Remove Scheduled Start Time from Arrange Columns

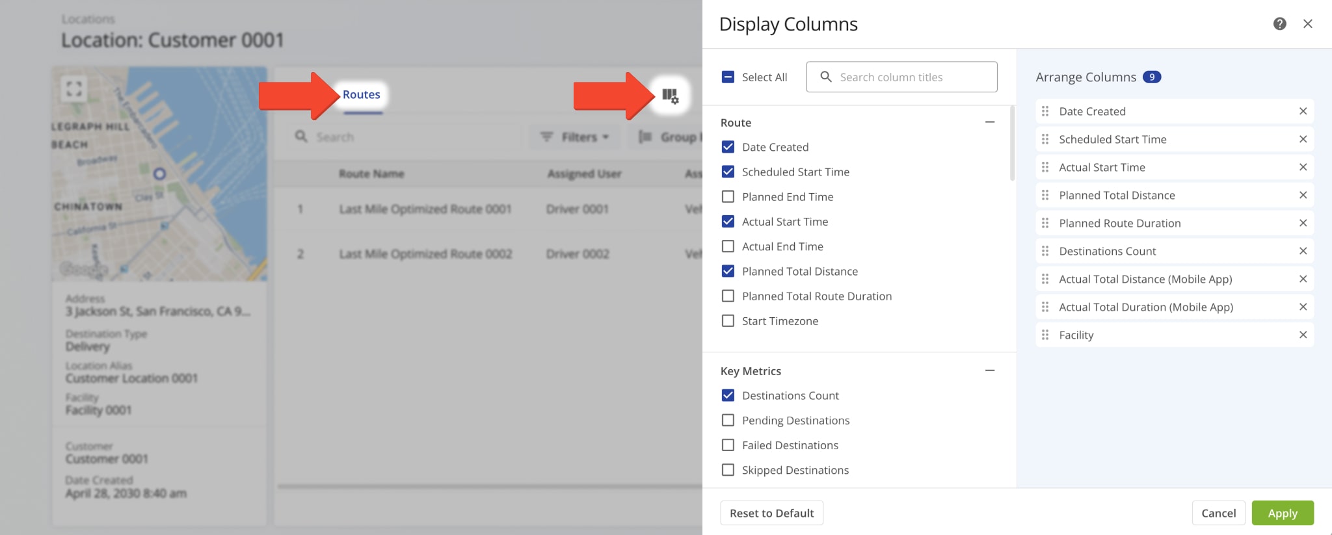[x=1303, y=139]
